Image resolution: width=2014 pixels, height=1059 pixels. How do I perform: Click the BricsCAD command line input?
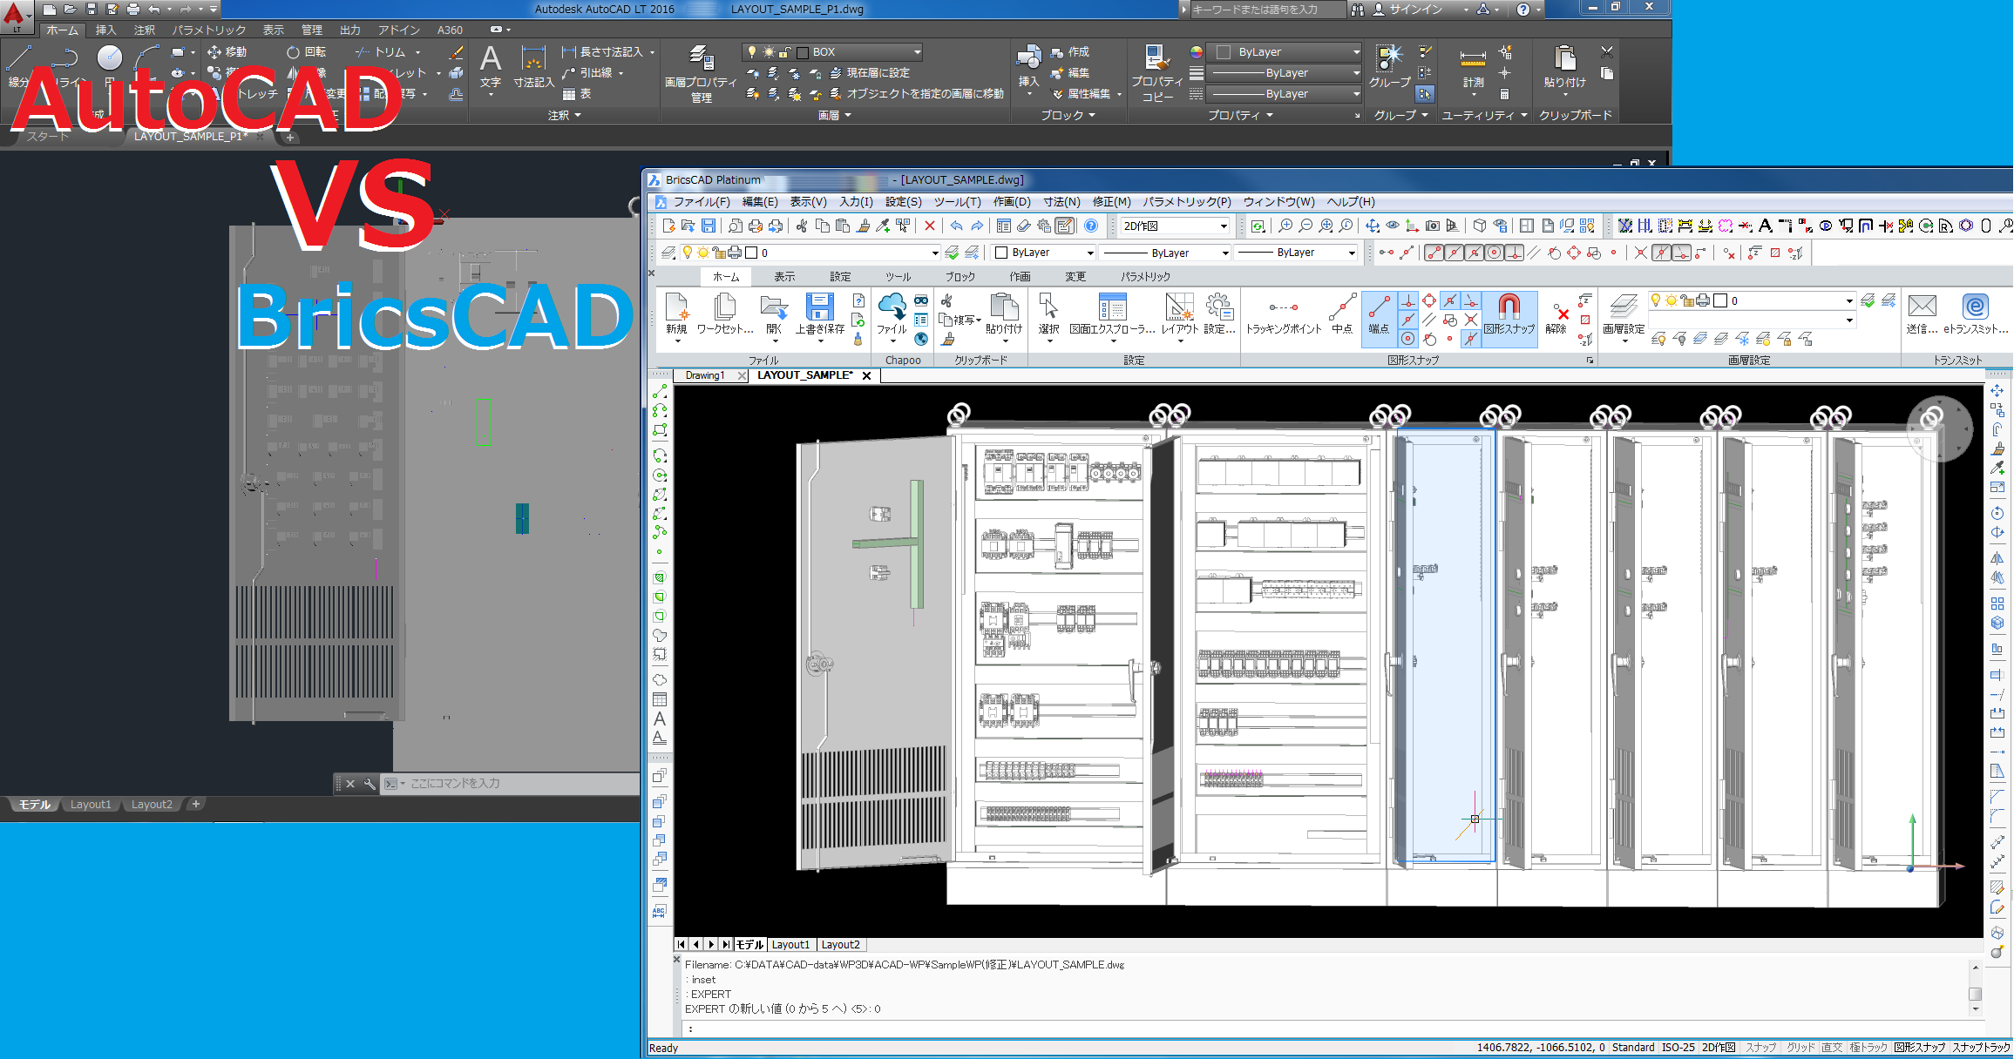coord(1325,1029)
